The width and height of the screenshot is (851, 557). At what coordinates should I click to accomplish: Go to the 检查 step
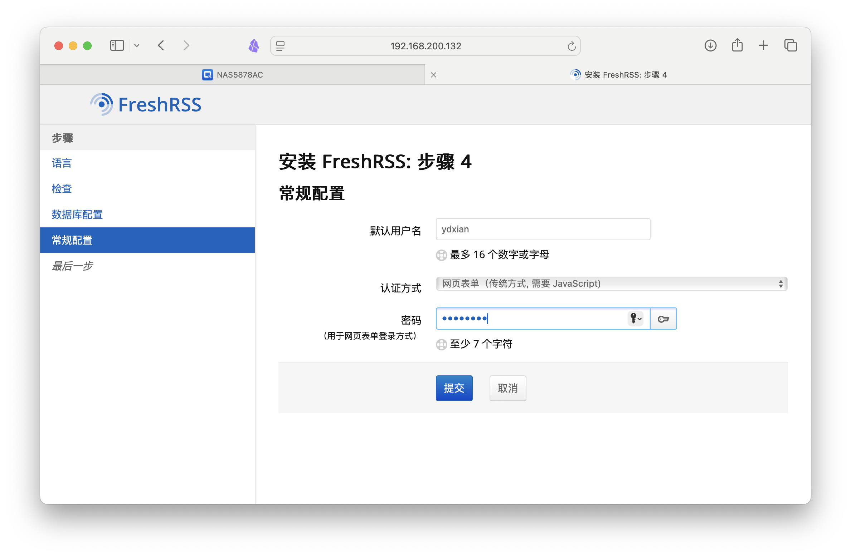tap(62, 189)
